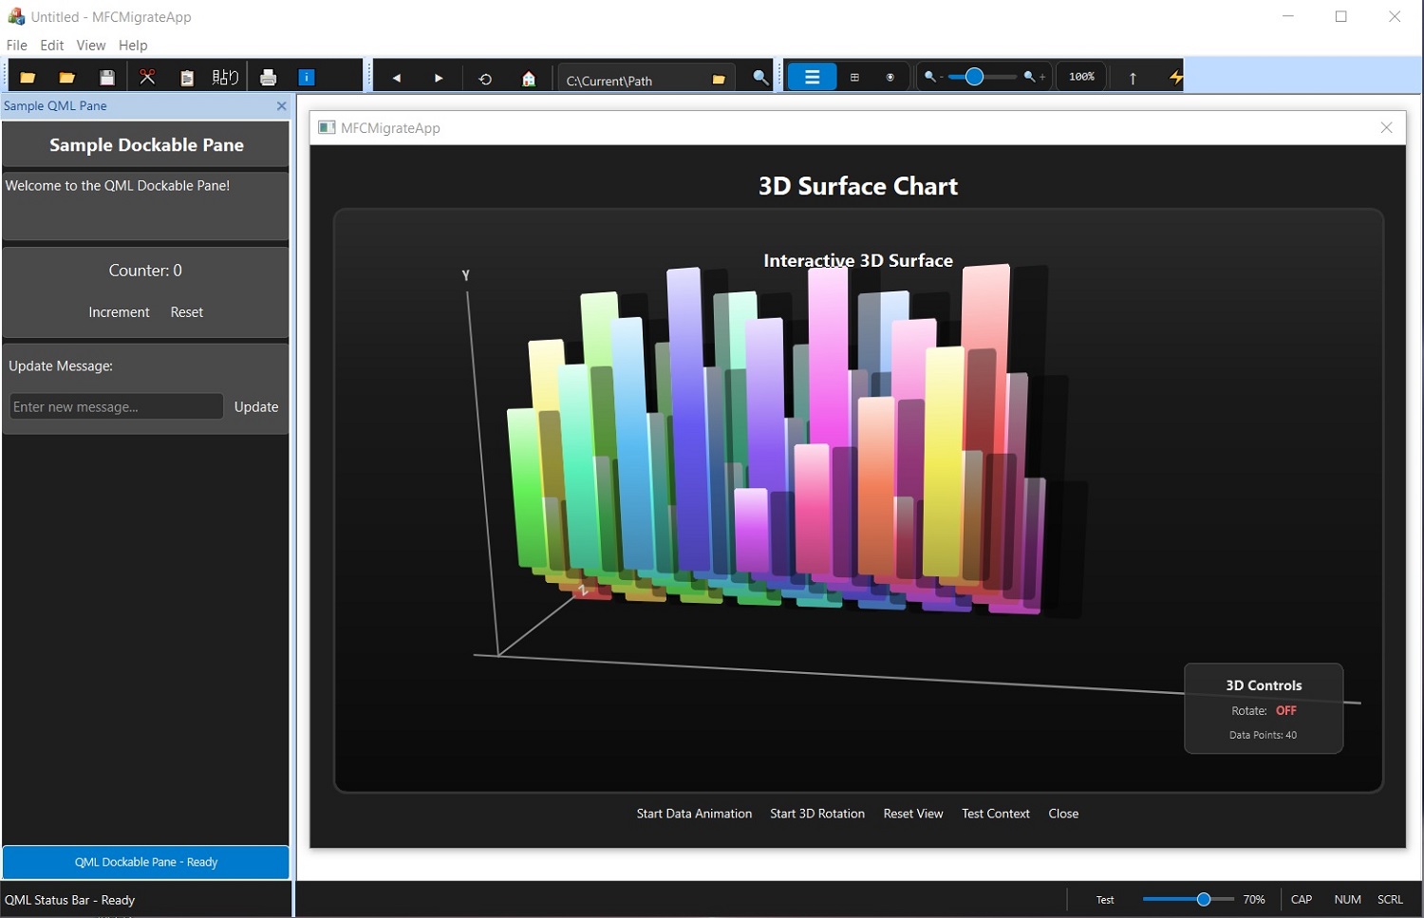
Task: Navigate back with the left arrow
Action: click(x=397, y=78)
